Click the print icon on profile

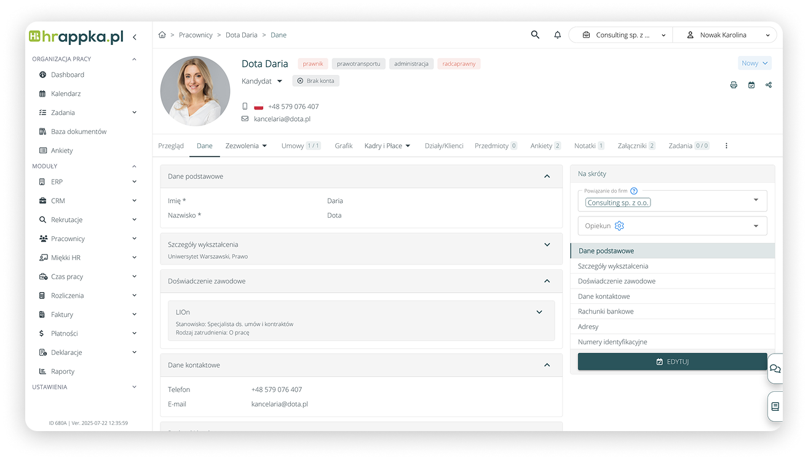pyautogui.click(x=734, y=85)
